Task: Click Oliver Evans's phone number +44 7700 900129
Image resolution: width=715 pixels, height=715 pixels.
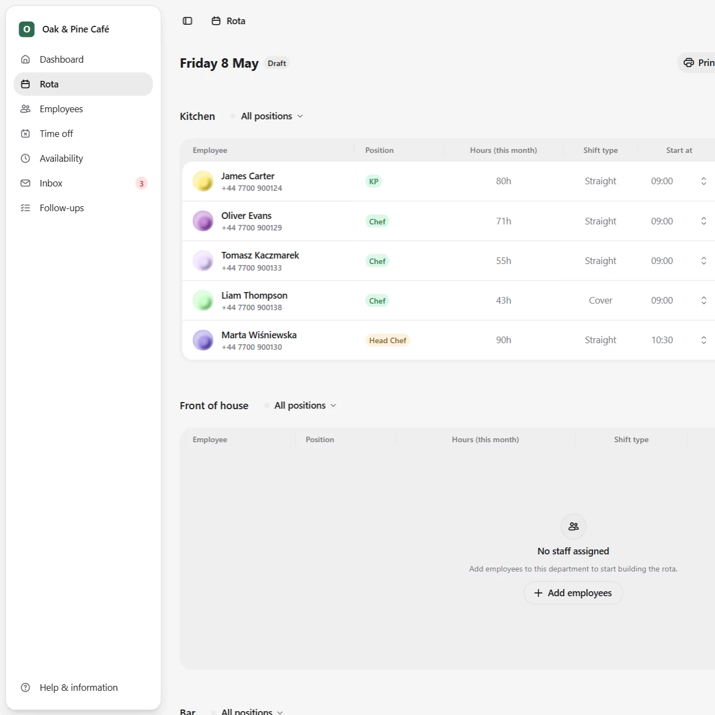Action: tap(252, 228)
